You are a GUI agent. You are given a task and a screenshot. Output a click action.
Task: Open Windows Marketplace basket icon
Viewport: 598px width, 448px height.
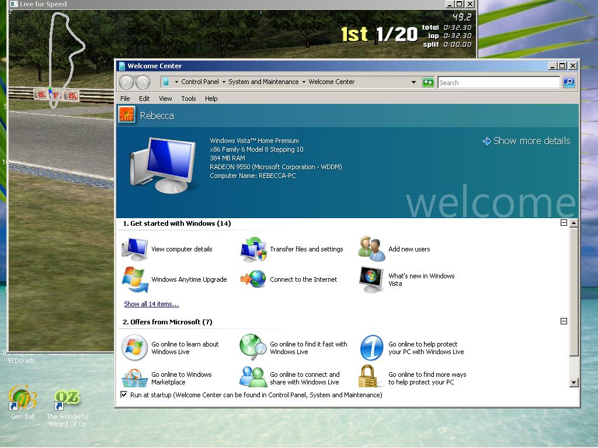[x=135, y=378]
